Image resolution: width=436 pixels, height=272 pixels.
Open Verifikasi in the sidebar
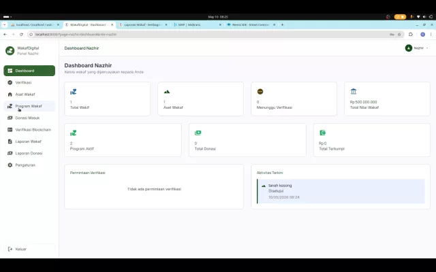point(29,82)
